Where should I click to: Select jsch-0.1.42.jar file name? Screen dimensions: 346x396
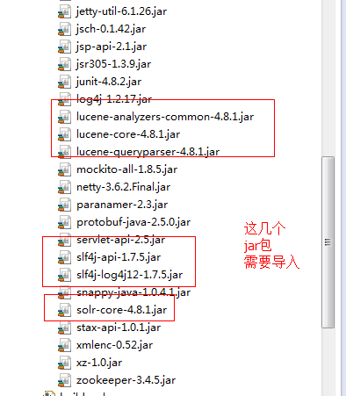[111, 29]
